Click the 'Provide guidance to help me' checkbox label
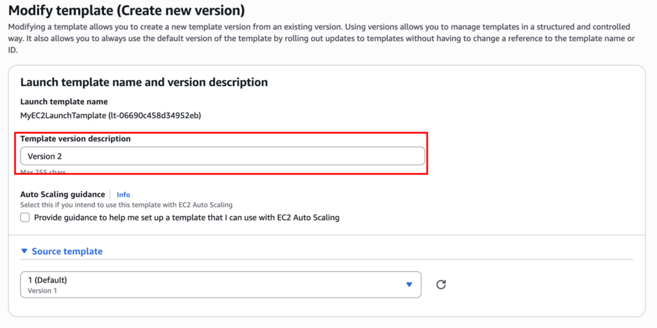This screenshot has height=328, width=657. click(186, 218)
